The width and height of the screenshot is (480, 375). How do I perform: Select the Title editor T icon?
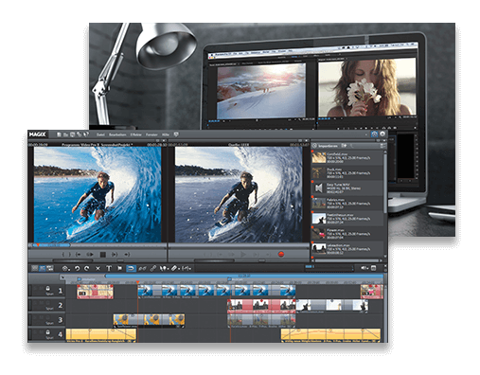click(x=109, y=268)
